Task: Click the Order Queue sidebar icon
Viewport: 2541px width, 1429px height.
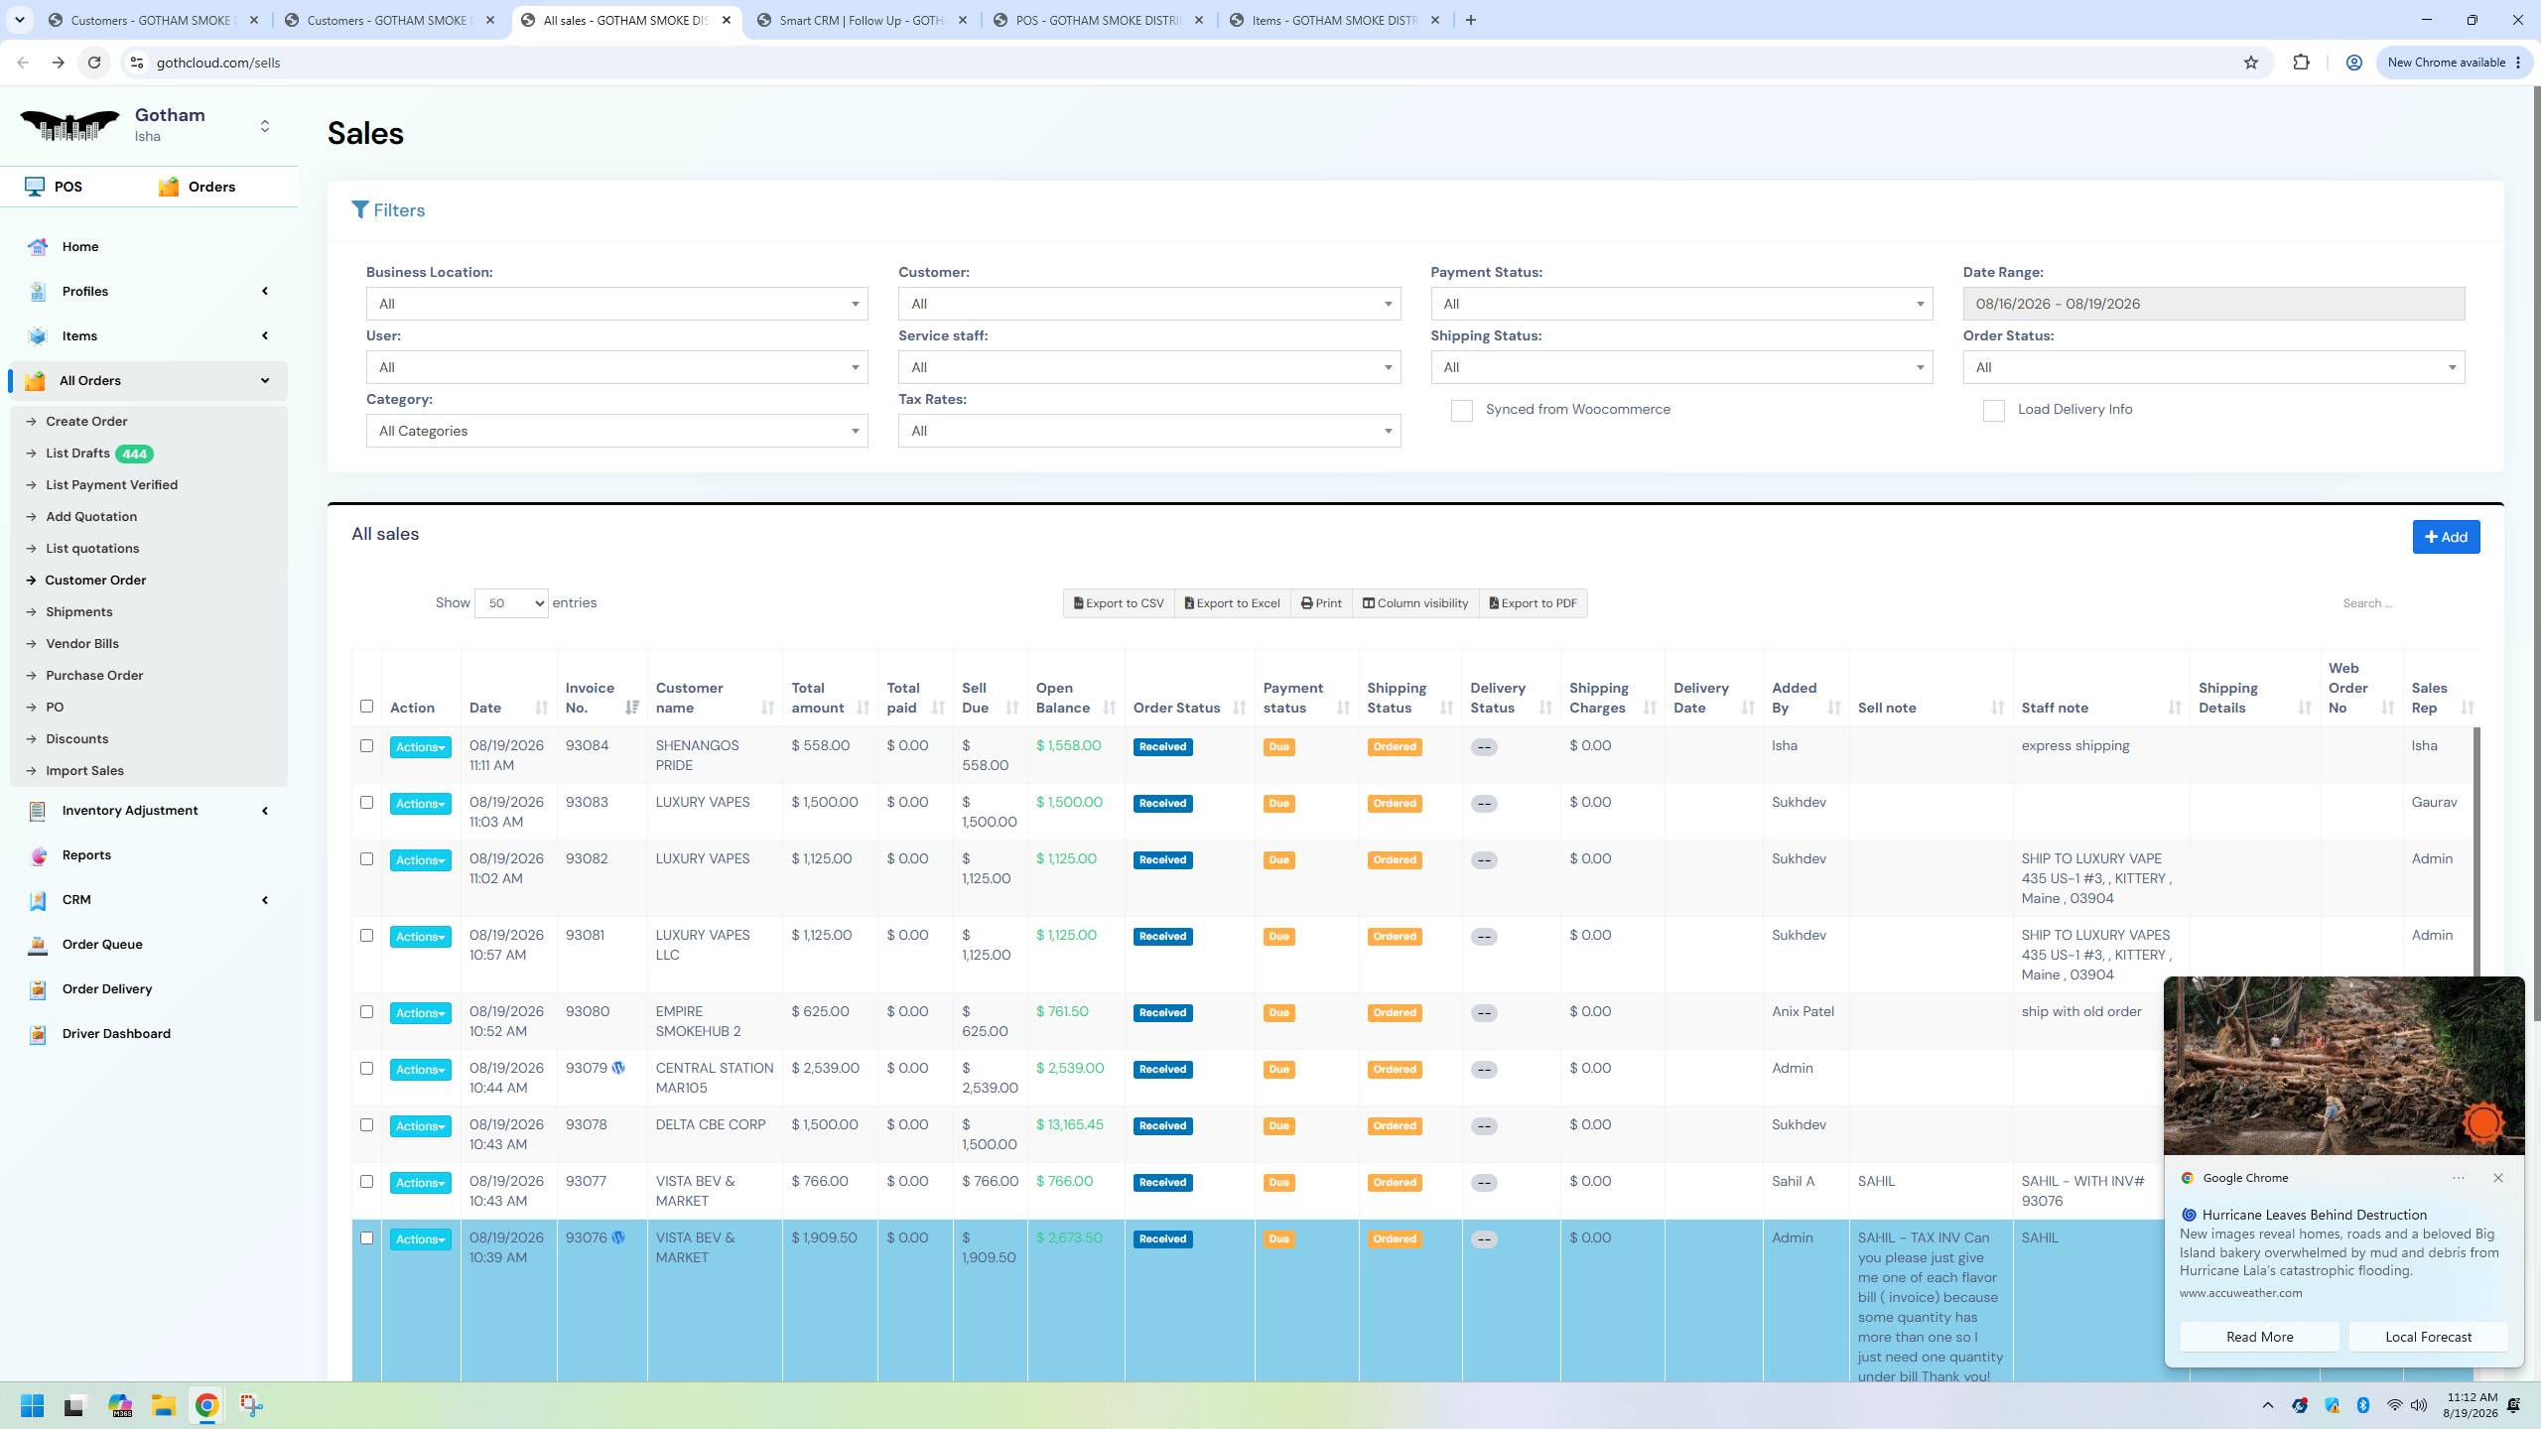Action: pyautogui.click(x=38, y=945)
